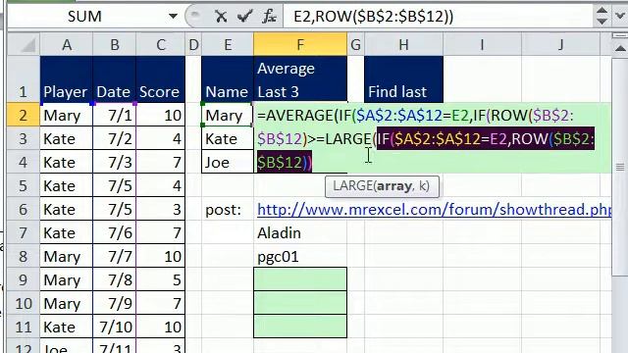Select row 2 header
Screen dimensions: 628x353
click(24, 116)
